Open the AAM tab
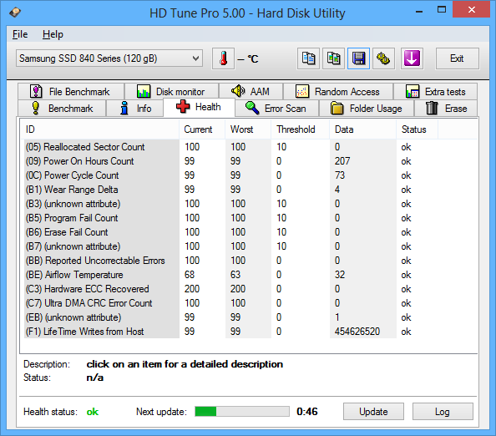Screen dimensions: 496x436 pos(251,91)
